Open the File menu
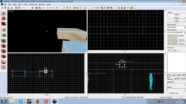The height and width of the screenshot is (104, 186). (x=5, y=4)
